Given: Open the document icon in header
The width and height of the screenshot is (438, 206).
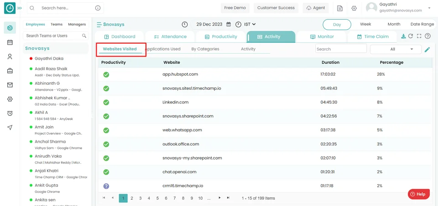Looking at the screenshot, I should click(x=339, y=8).
